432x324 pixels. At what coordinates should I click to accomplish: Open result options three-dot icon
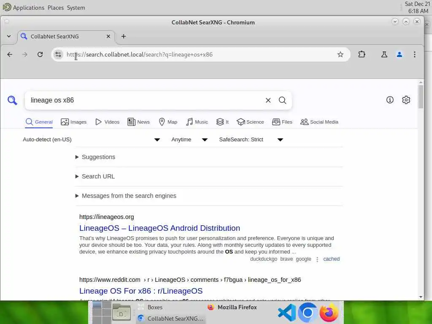[x=317, y=259]
